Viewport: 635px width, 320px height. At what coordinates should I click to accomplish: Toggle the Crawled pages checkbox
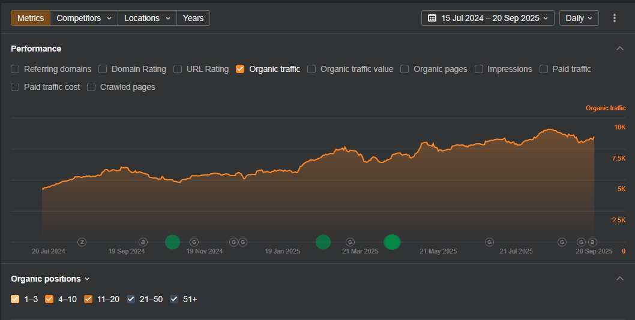click(x=91, y=87)
